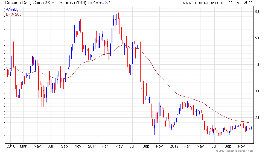Click the date '12 Dec 2012'
The width and height of the screenshot is (268, 153).
click(241, 2)
